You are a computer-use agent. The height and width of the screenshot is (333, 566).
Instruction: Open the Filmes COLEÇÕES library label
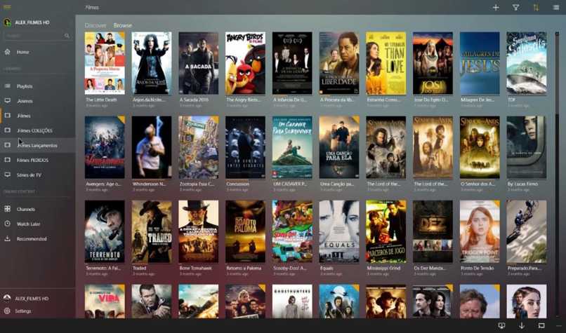click(34, 130)
